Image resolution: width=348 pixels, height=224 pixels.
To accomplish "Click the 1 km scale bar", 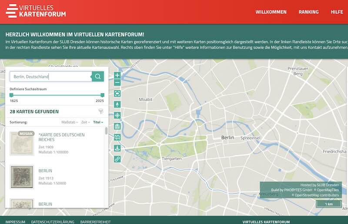I will tap(329, 204).
